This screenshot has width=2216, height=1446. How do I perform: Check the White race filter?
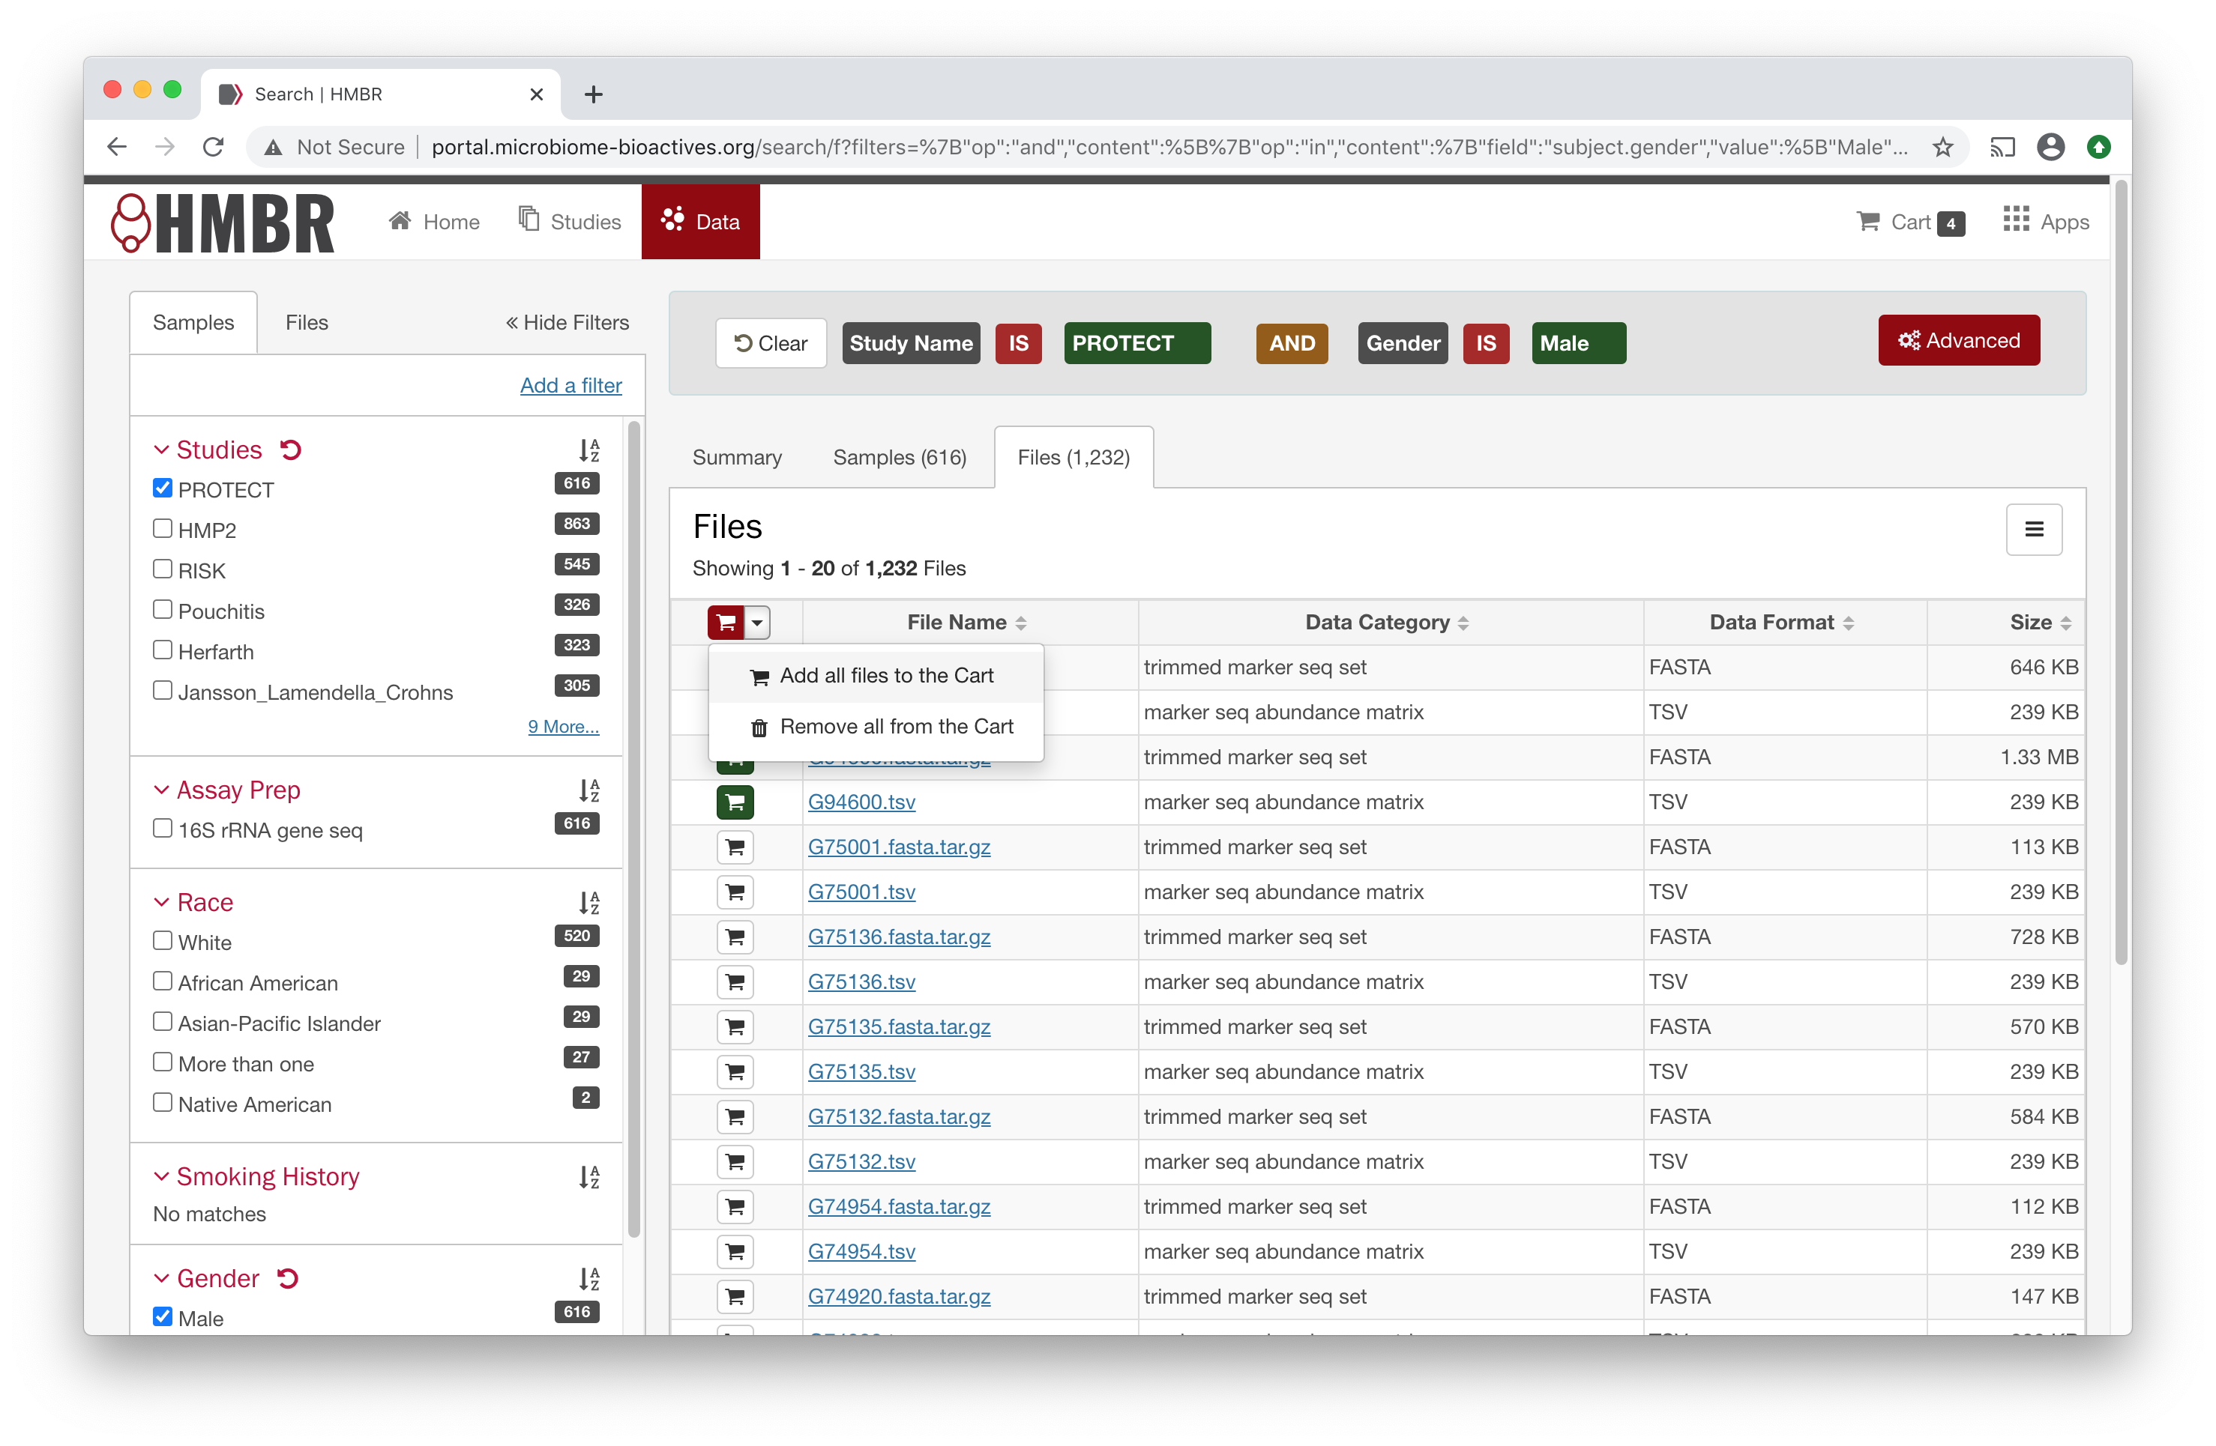point(163,940)
